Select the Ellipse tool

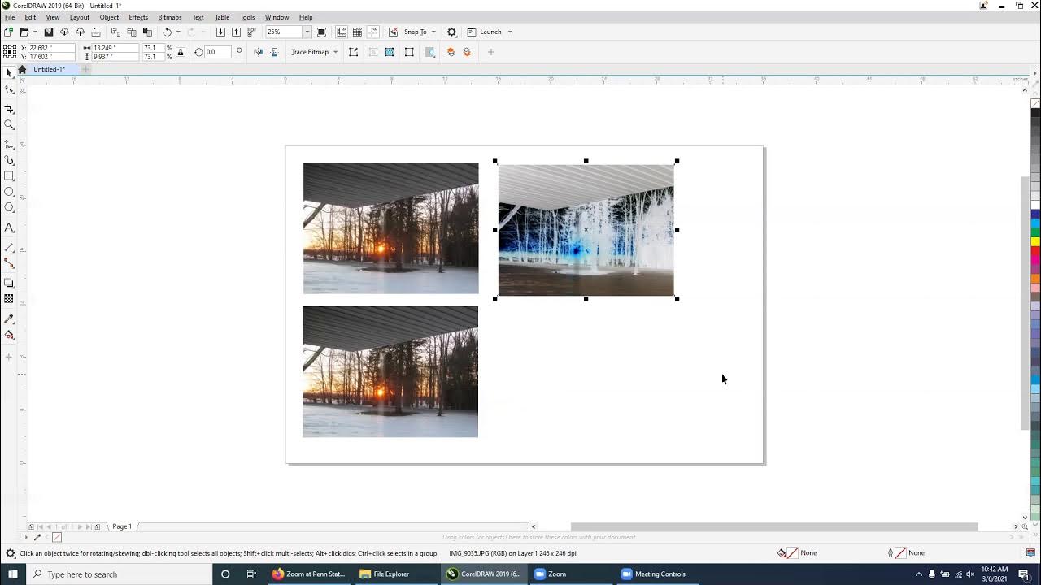(9, 192)
